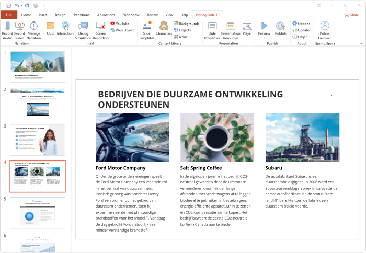Open Slide Properties

[212, 30]
